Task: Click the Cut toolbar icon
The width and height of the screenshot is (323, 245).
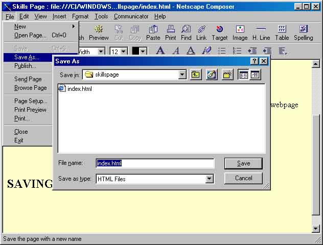Action: pyautogui.click(x=119, y=33)
